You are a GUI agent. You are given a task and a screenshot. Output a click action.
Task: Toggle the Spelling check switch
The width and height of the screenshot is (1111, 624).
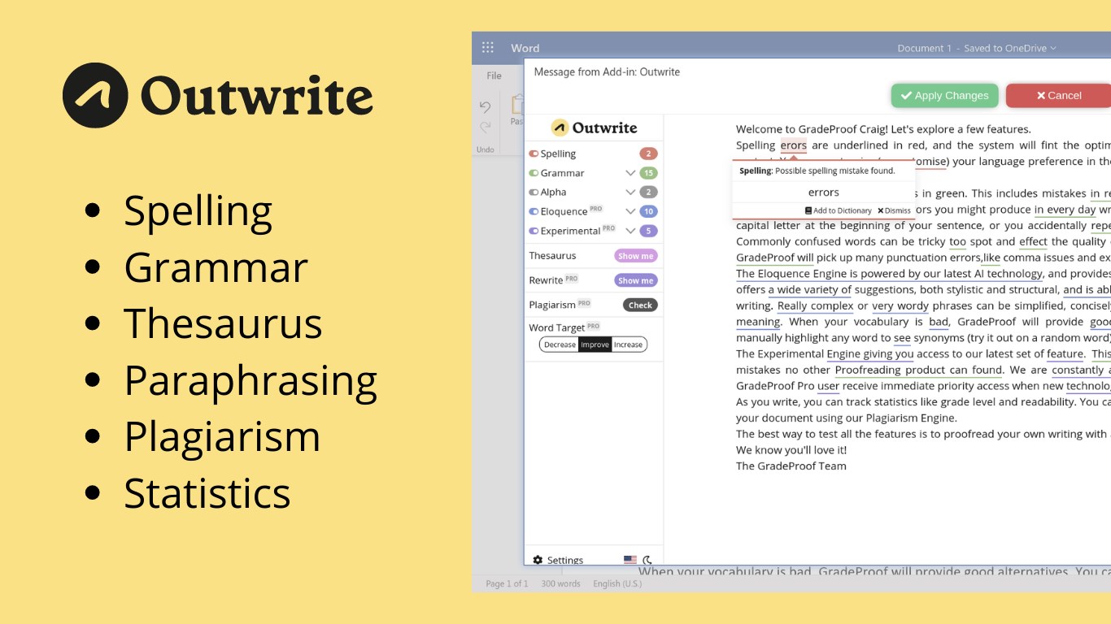point(534,154)
